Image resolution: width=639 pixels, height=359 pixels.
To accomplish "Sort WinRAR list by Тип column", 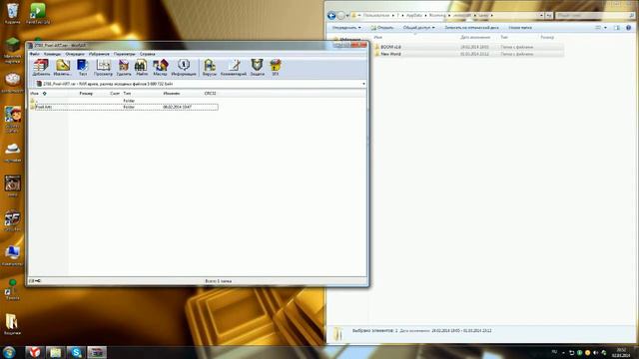I will 127,94.
